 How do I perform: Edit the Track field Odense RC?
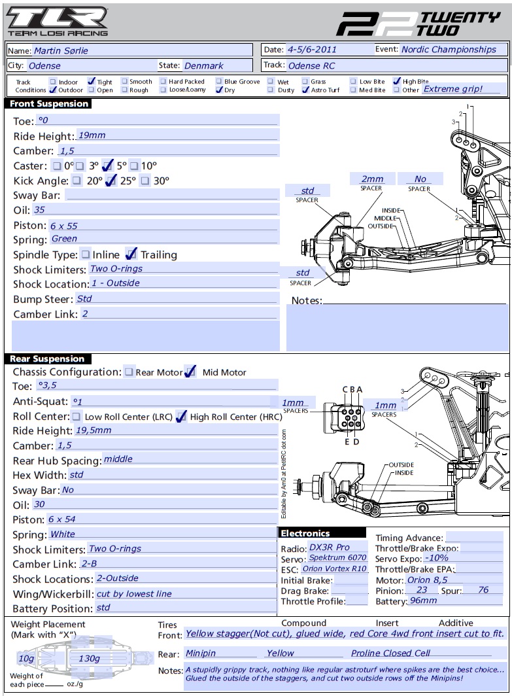[396, 65]
